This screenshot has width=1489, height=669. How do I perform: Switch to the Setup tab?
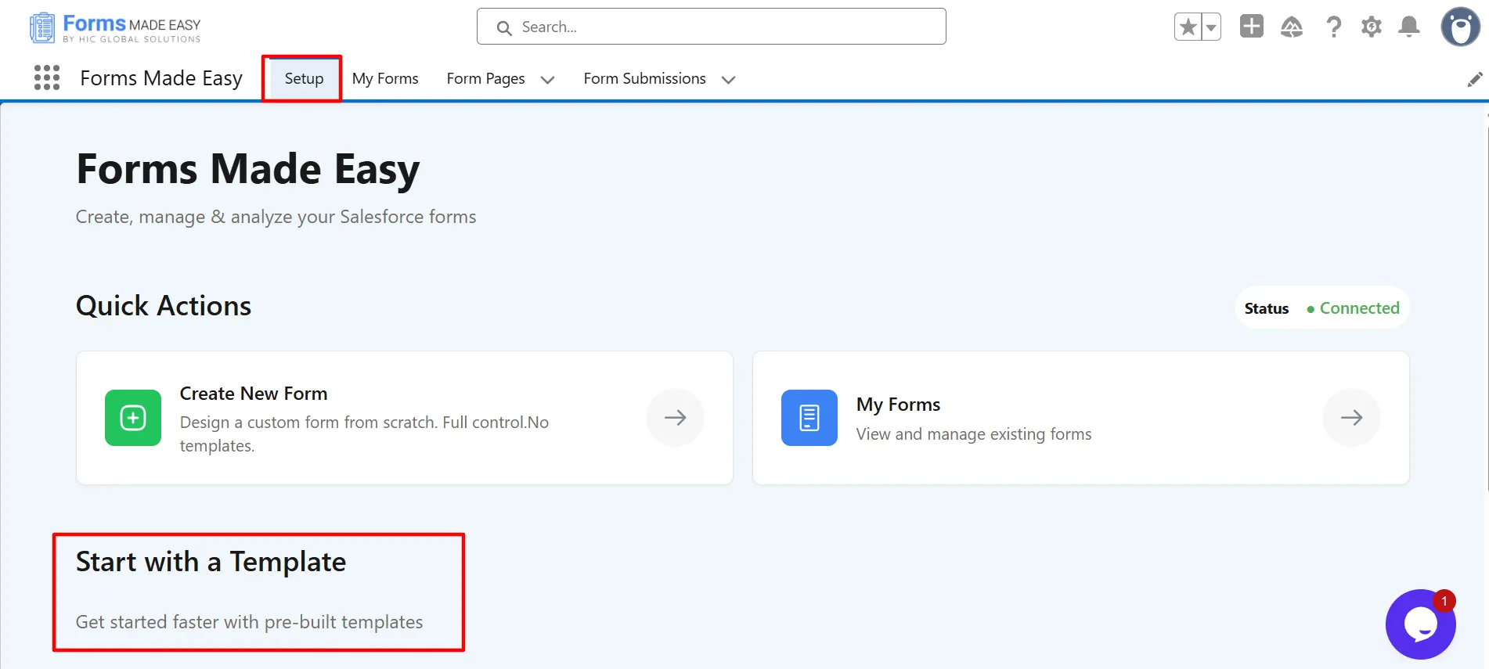(304, 79)
